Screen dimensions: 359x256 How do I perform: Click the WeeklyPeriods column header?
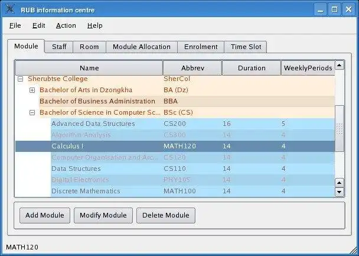tap(308, 68)
